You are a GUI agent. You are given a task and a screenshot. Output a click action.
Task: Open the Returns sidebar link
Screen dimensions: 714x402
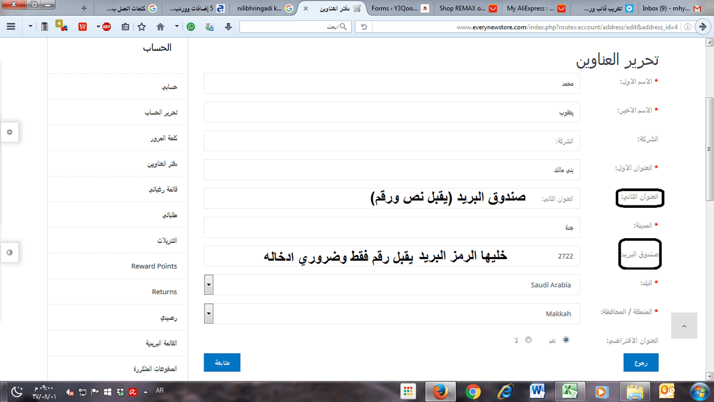(164, 292)
